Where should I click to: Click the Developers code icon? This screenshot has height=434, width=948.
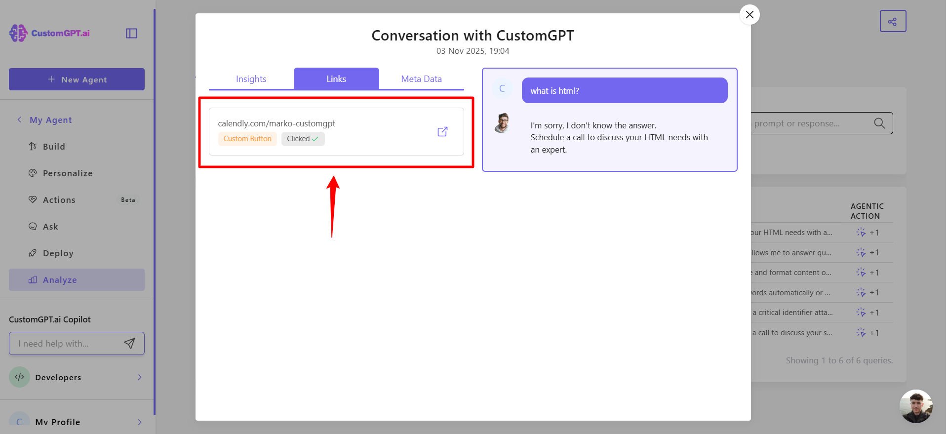(x=19, y=377)
